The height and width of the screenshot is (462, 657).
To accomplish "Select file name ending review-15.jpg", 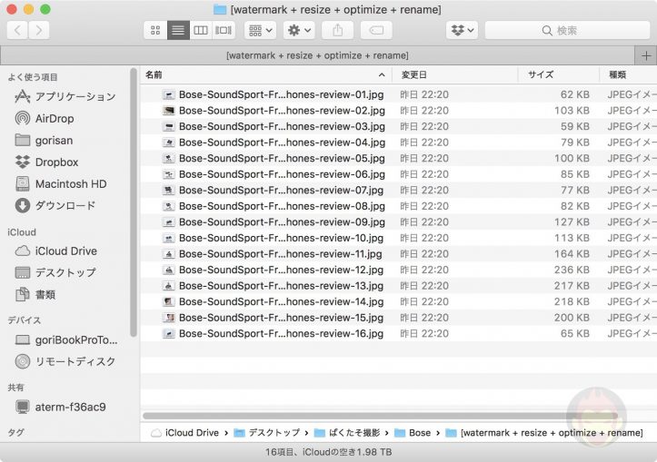I will 281,318.
